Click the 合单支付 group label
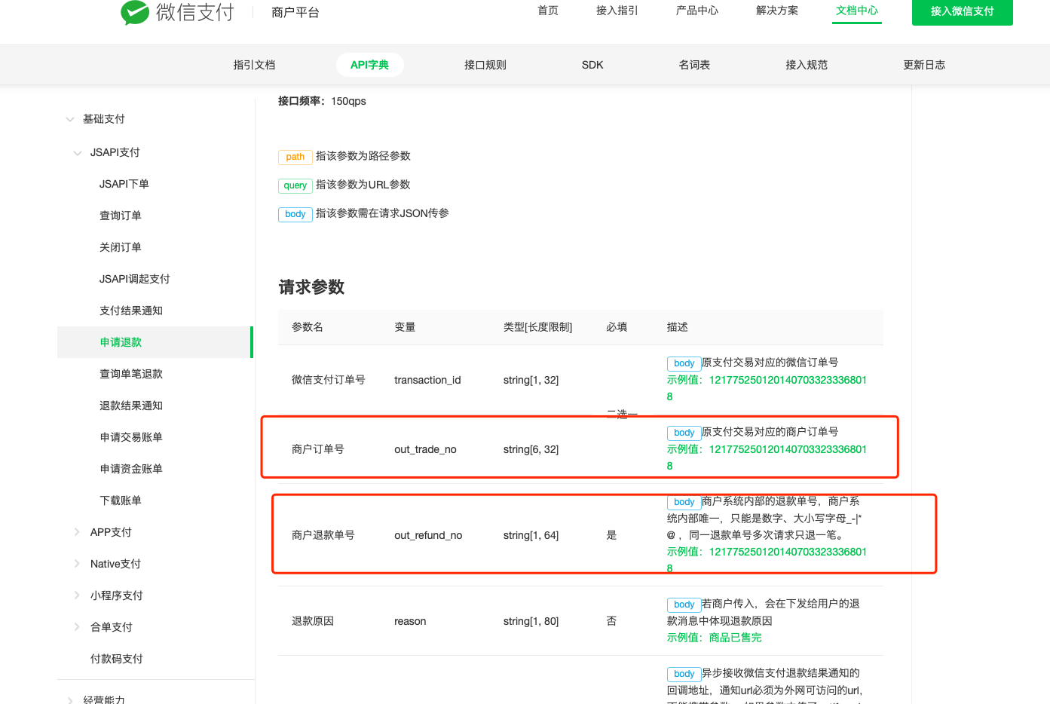1050x704 pixels. coord(112,627)
